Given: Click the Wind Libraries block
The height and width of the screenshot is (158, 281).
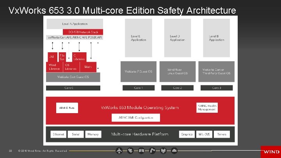Looking at the screenshot, I should click(55, 67).
